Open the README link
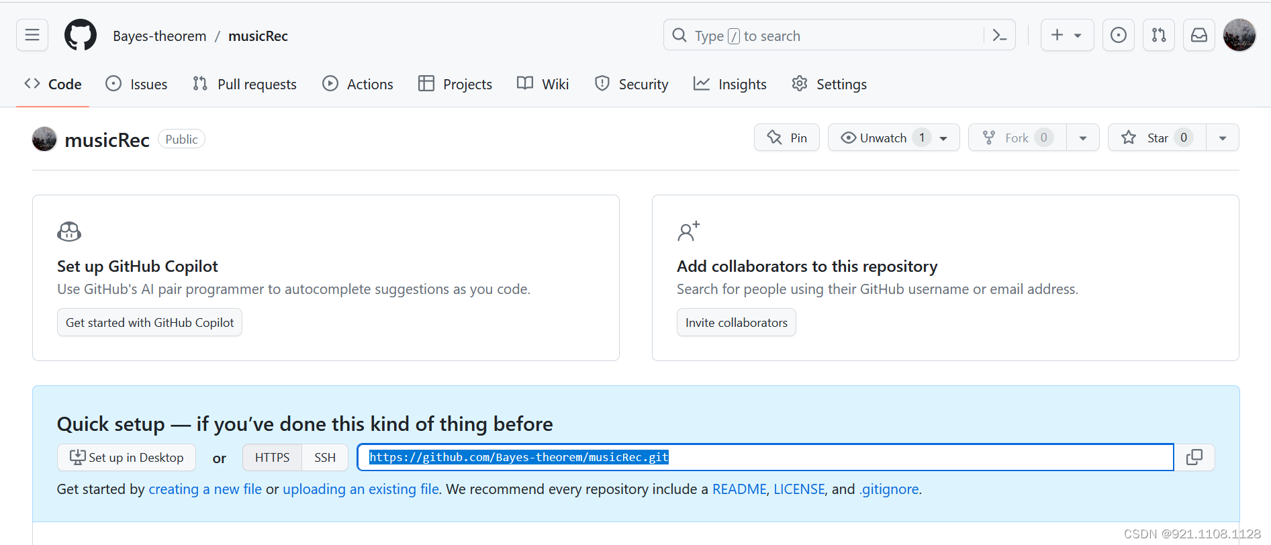Viewport: 1271px width, 545px height. click(x=739, y=489)
